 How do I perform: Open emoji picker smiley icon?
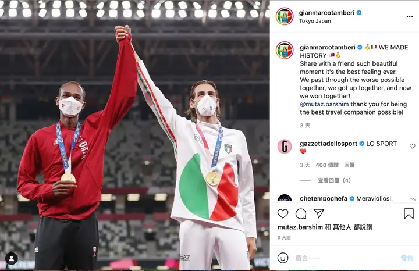pos(283,258)
